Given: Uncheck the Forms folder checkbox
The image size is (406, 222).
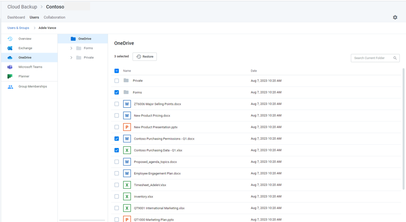Looking at the screenshot, I should (x=117, y=92).
